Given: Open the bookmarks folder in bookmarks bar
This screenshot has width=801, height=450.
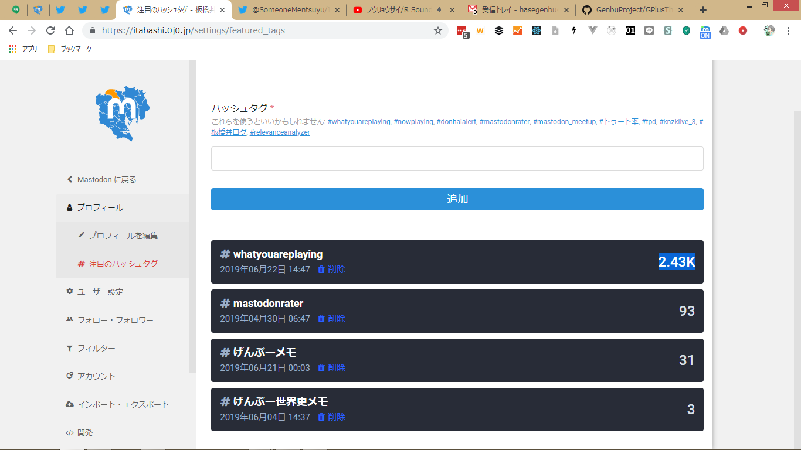Looking at the screenshot, I should [x=70, y=49].
